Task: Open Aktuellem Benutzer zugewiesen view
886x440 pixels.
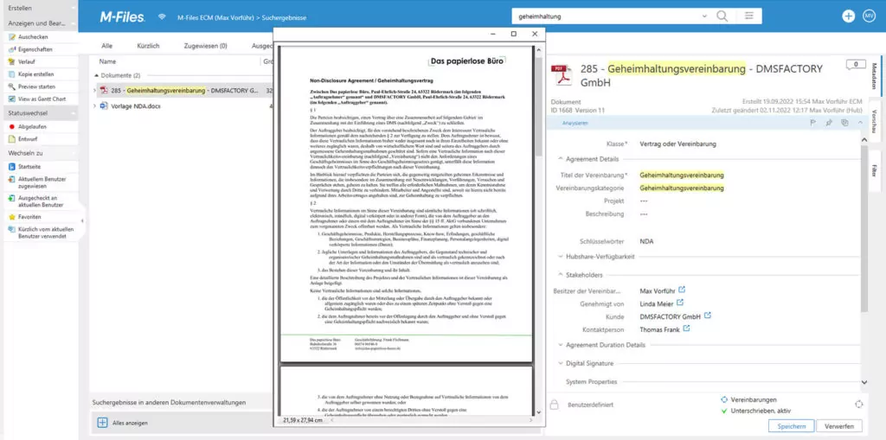Action: 42,182
